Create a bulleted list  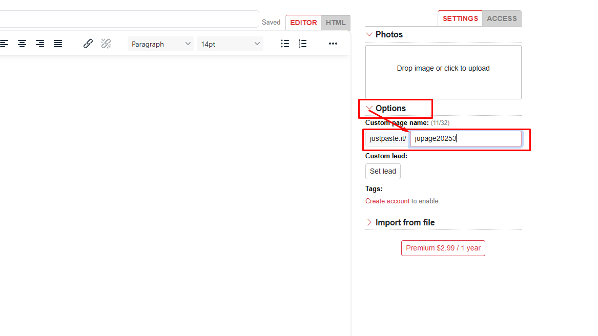(285, 44)
